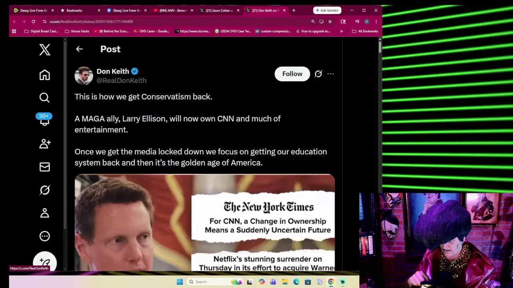
Task: Open the Chrome profile avatar
Action: tap(366, 22)
